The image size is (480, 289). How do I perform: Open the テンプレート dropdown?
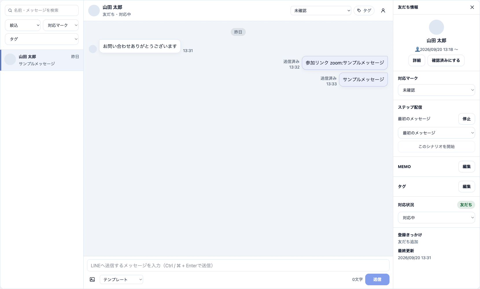pyautogui.click(x=121, y=279)
